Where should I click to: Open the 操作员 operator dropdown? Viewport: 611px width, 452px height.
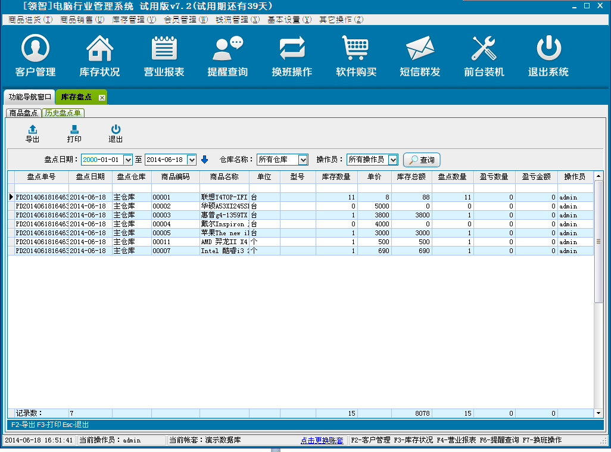click(392, 160)
